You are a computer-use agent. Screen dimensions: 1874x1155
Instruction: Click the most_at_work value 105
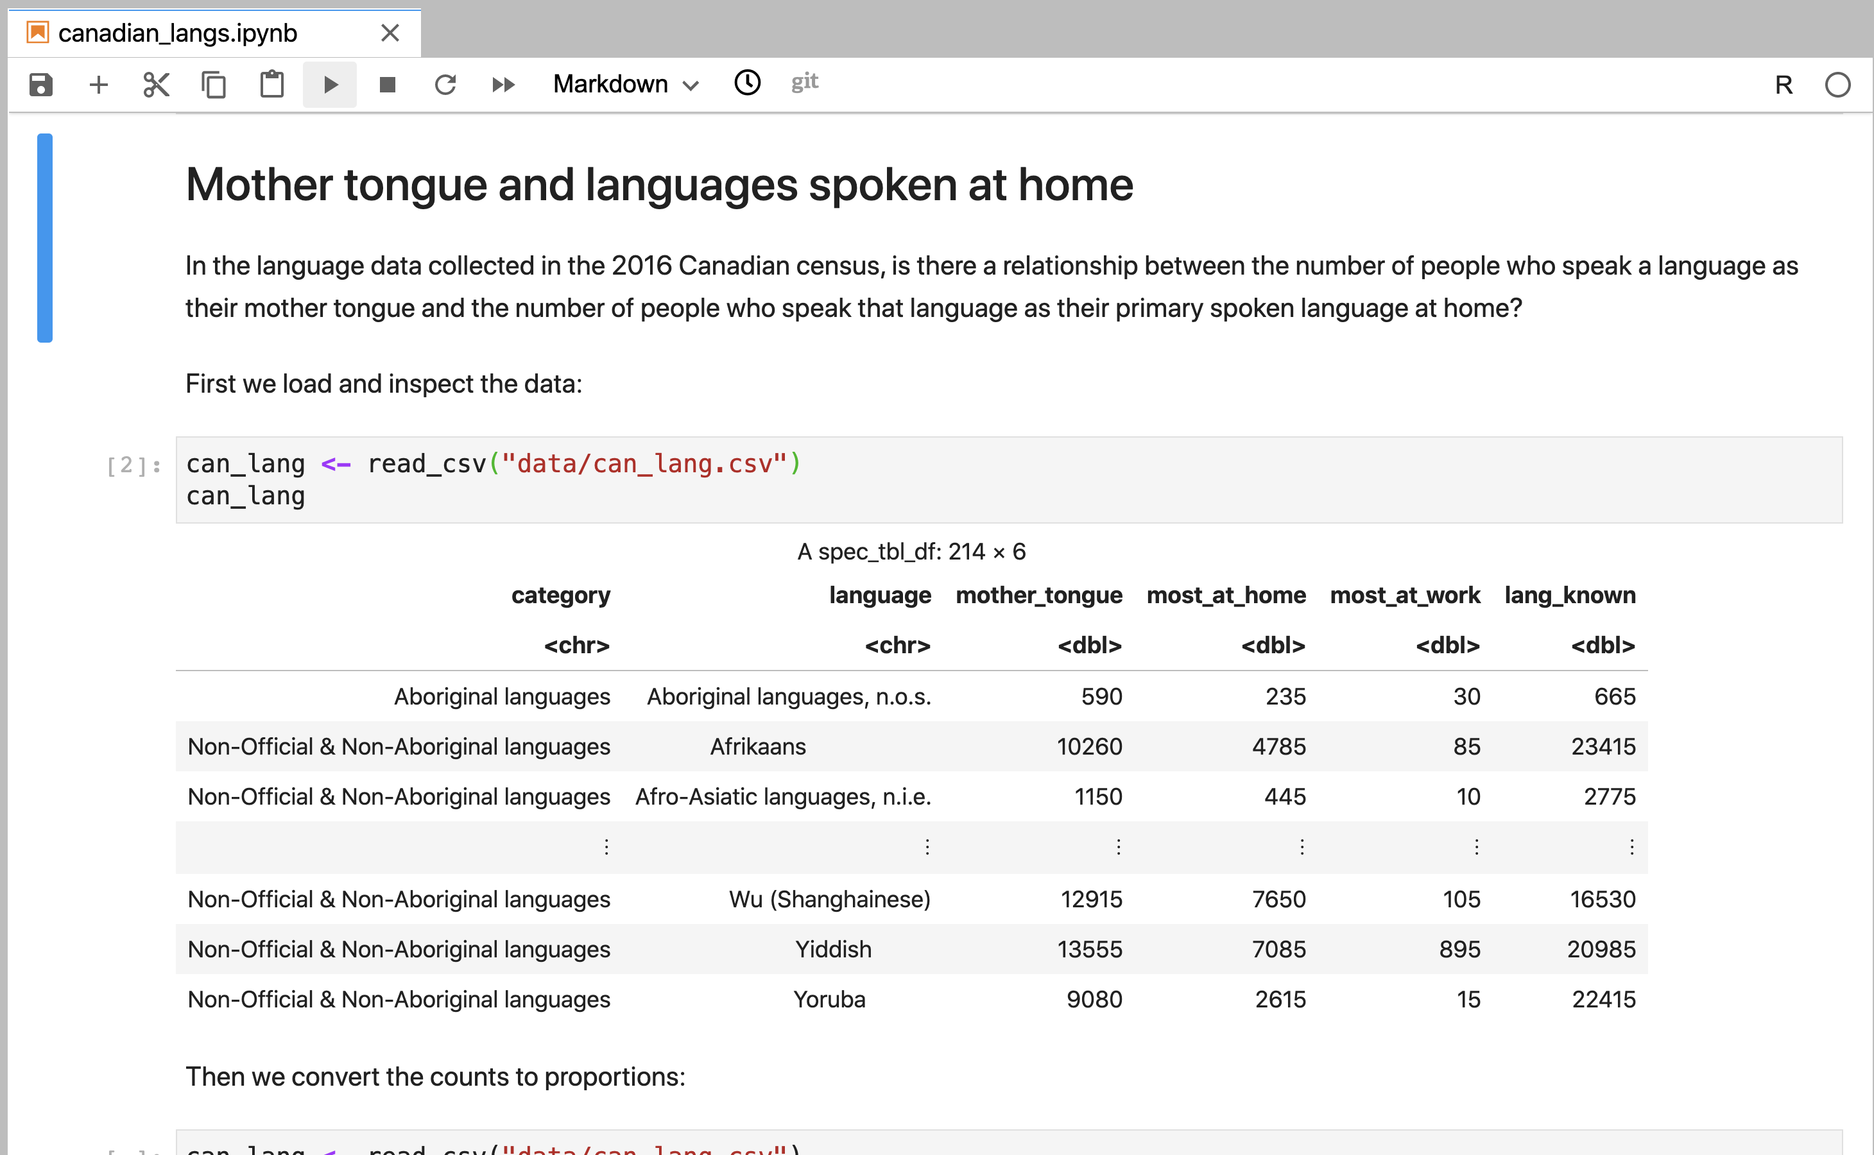click(x=1461, y=899)
